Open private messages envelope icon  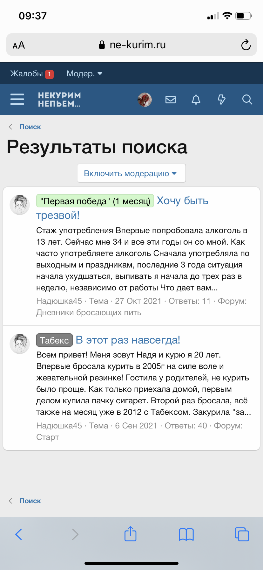(171, 100)
